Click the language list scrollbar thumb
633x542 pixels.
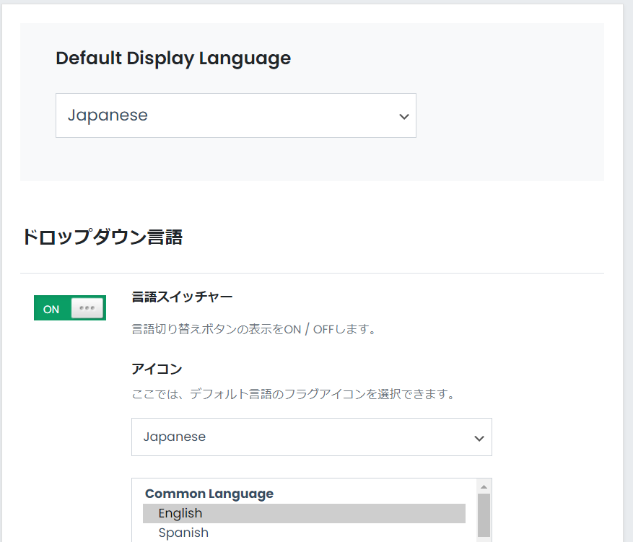click(x=484, y=515)
